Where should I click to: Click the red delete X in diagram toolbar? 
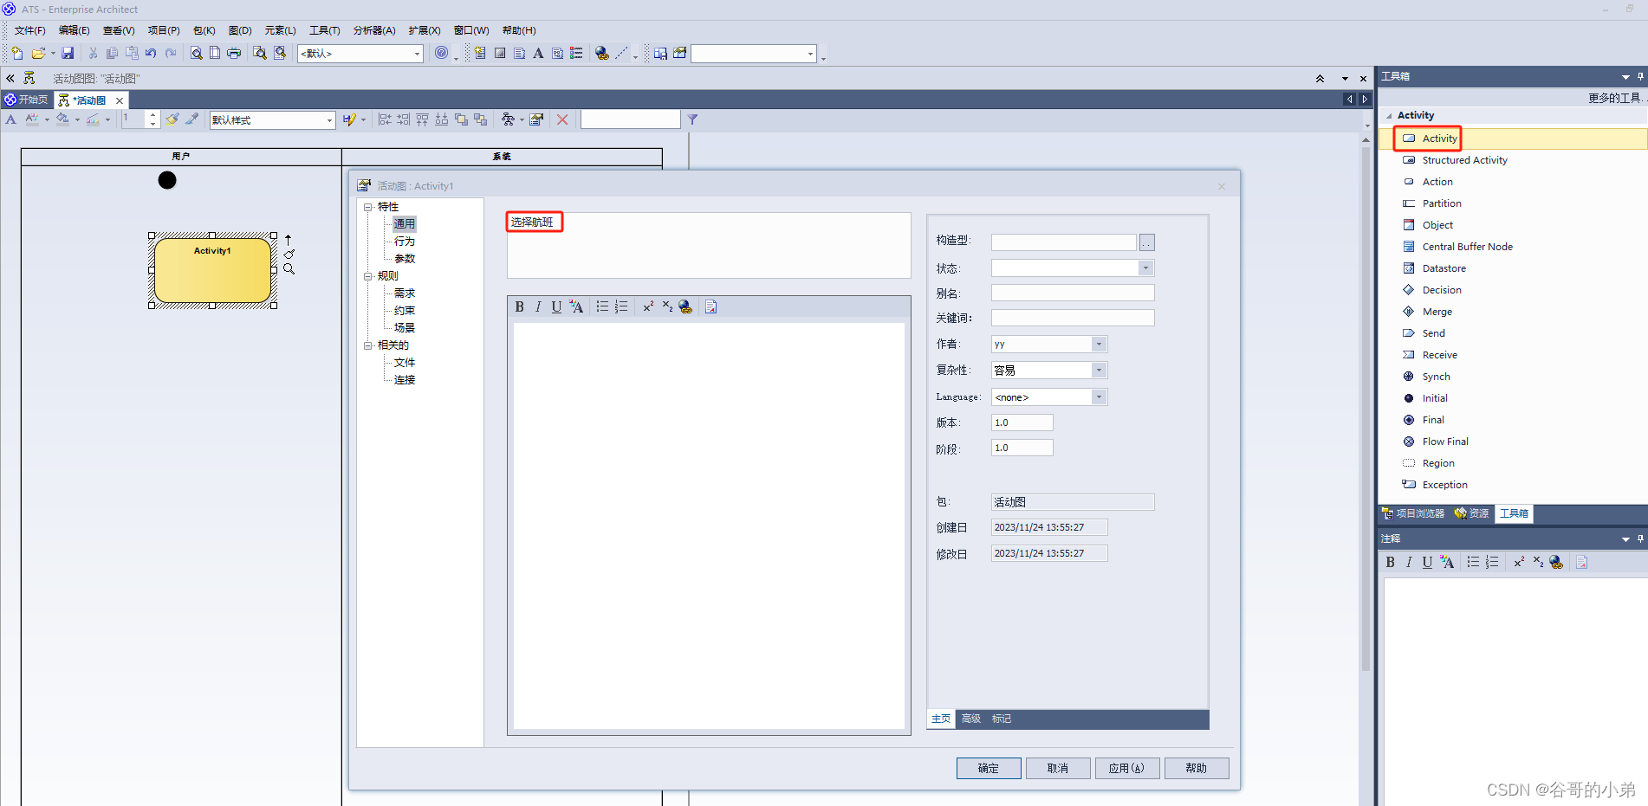(562, 119)
